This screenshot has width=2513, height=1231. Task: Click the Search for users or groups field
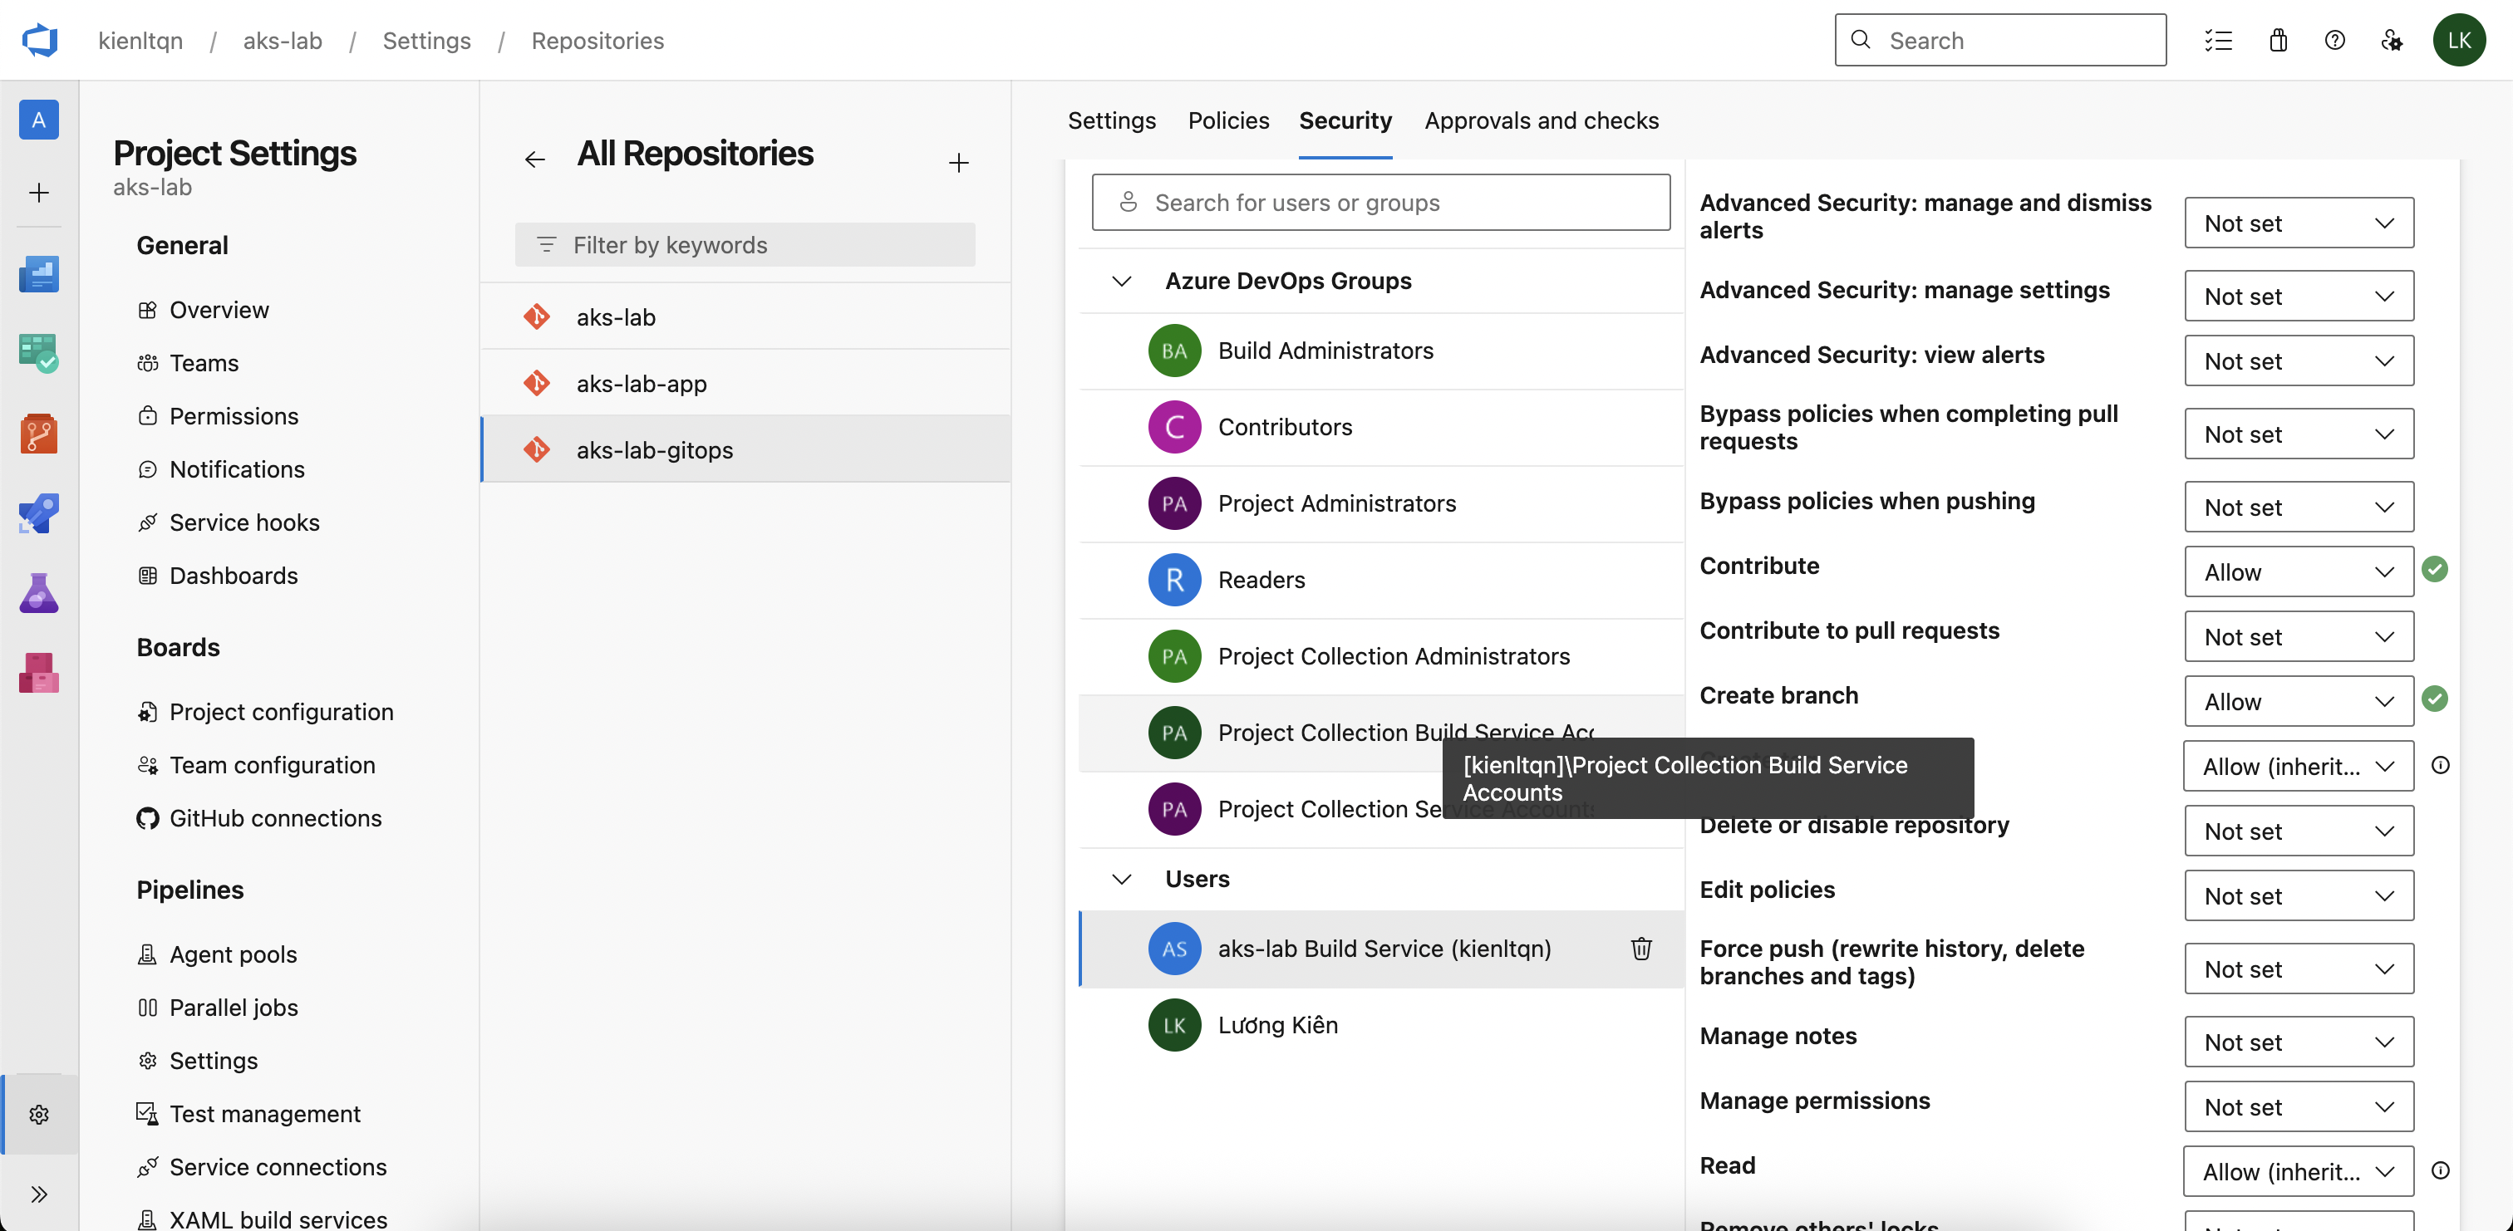1380,202
